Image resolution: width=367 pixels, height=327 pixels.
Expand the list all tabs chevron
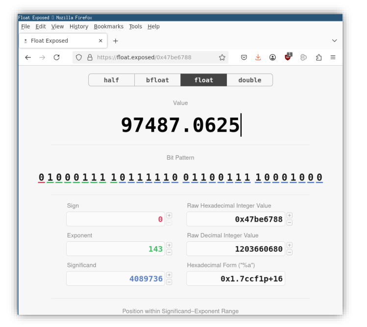pos(334,41)
